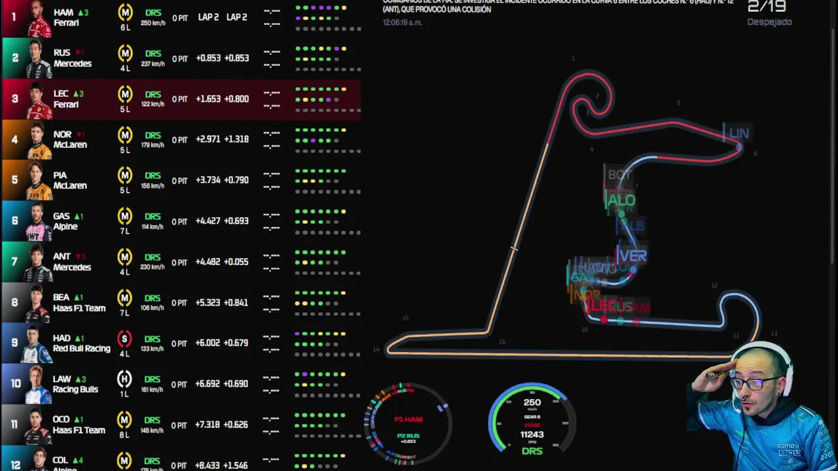The height and width of the screenshot is (471, 838).
Task: Select Hamilton's driver portrait
Action: coord(39,18)
